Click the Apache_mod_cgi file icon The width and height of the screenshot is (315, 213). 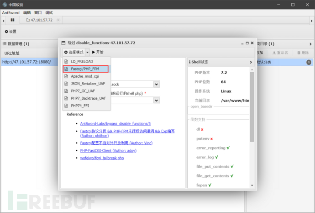(x=66, y=76)
